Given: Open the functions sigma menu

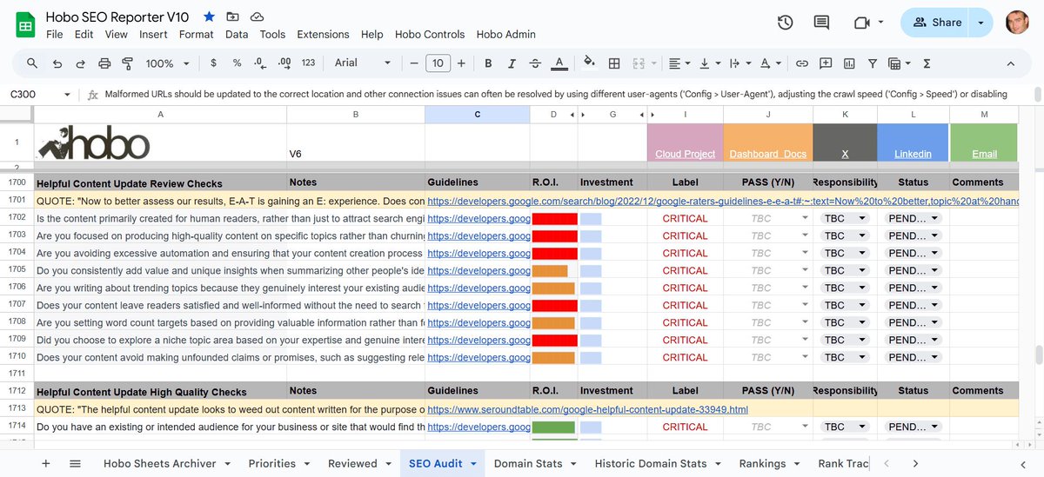Looking at the screenshot, I should click(927, 63).
